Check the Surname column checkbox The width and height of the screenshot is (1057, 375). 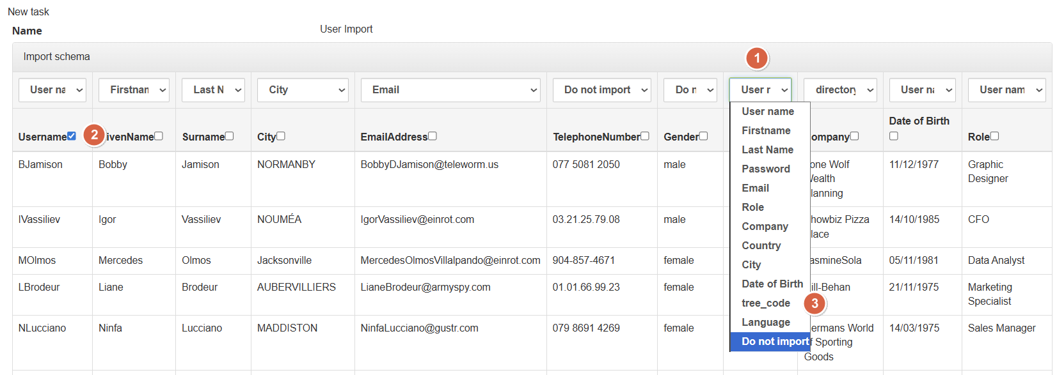(230, 136)
